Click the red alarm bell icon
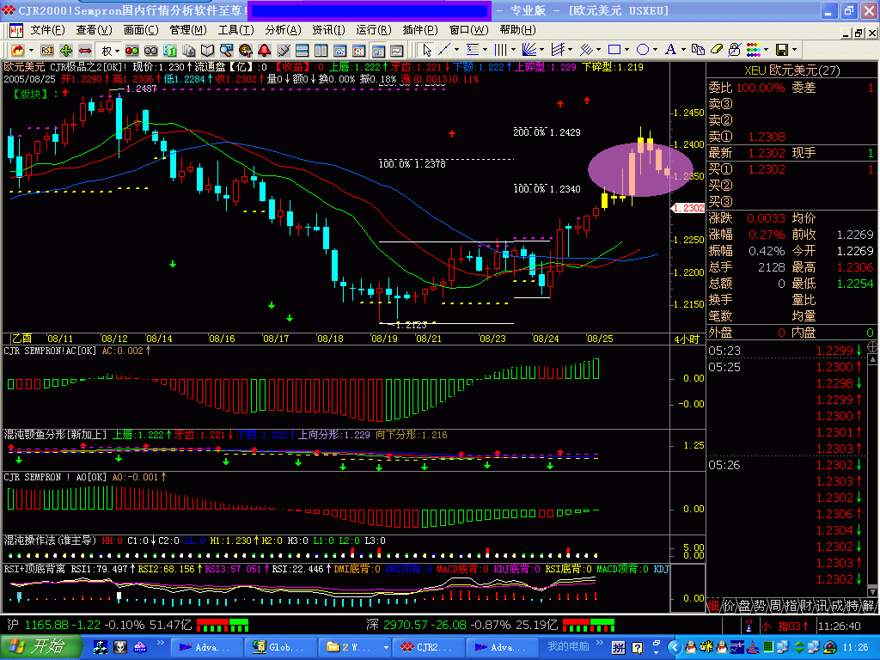 [265, 51]
